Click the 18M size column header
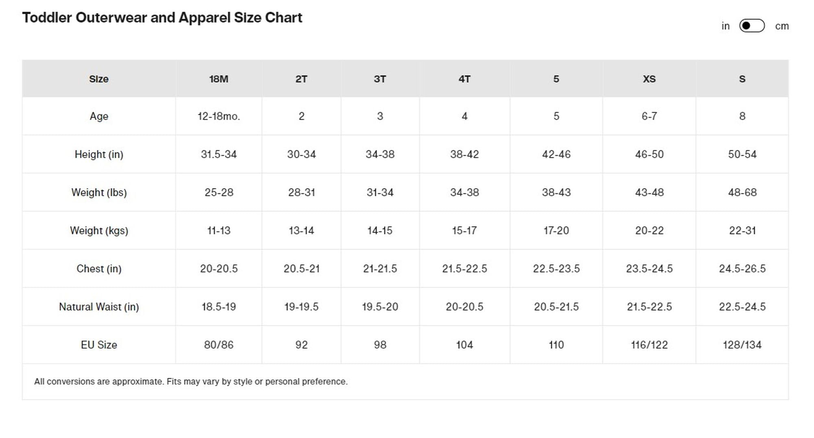Viewport: 814px width, 438px height. pos(219,79)
